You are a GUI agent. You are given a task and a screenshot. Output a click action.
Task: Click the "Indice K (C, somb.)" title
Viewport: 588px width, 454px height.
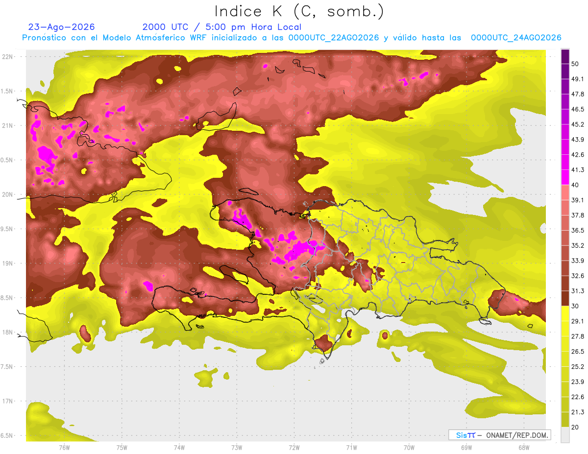click(x=299, y=11)
